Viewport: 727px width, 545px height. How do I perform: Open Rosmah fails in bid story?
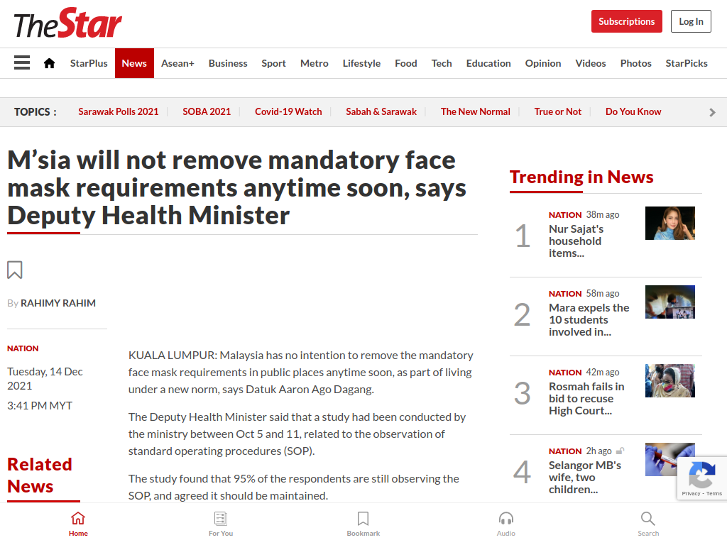click(586, 399)
